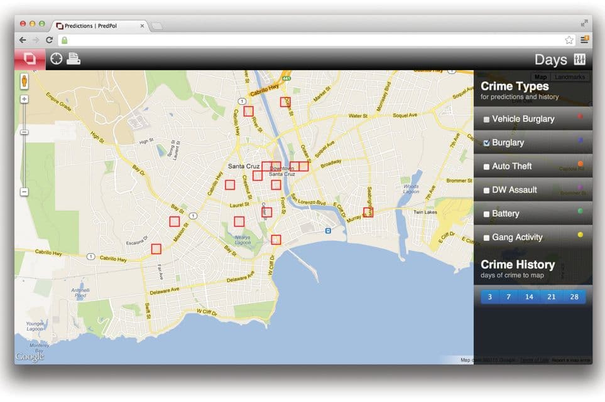
Task: Show 7 days of crime history
Action: [508, 297]
